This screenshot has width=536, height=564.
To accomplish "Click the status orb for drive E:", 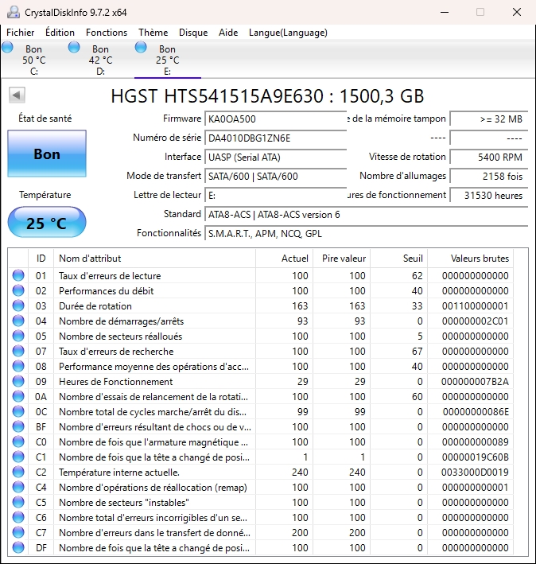I will [141, 48].
